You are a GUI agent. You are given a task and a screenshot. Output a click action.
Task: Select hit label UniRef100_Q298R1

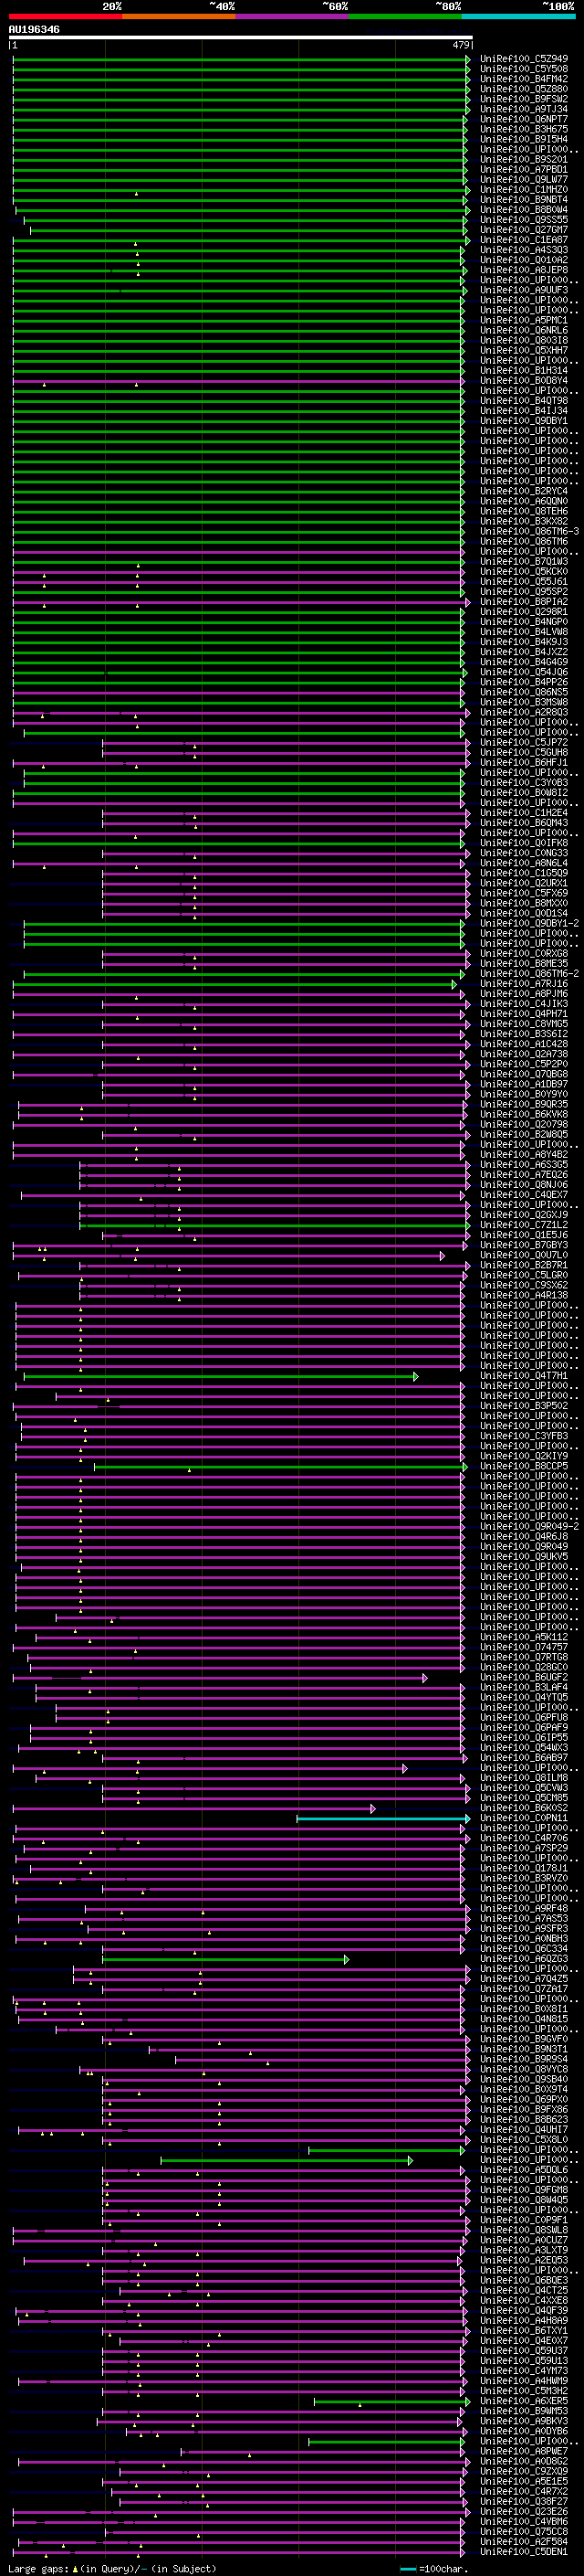click(x=524, y=612)
